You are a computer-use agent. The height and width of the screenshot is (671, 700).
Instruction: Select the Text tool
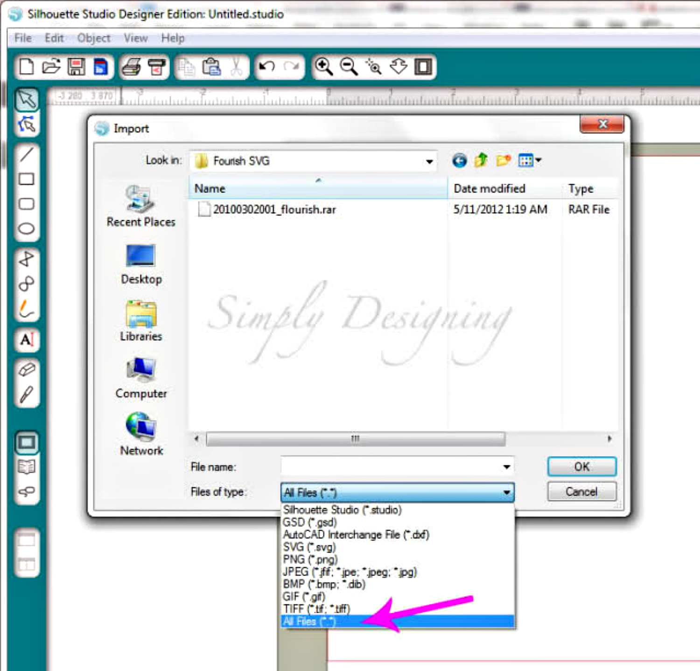point(27,339)
